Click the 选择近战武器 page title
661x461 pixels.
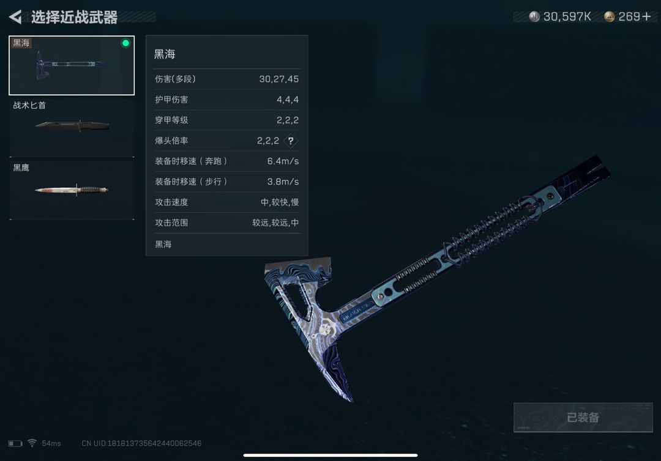pyautogui.click(x=74, y=17)
